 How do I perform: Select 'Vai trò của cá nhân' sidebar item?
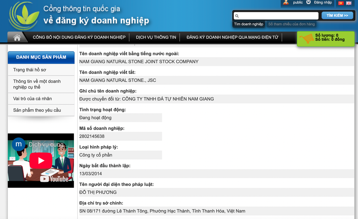point(33,99)
